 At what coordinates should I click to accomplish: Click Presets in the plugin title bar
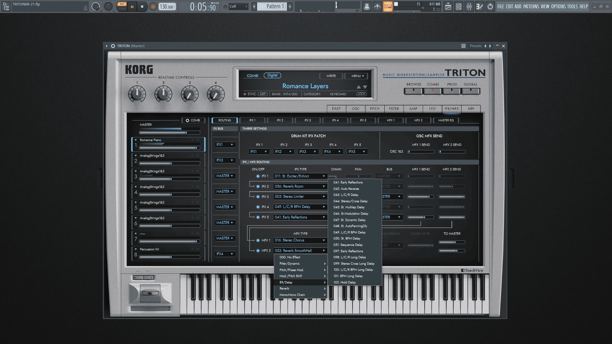pyautogui.click(x=476, y=46)
